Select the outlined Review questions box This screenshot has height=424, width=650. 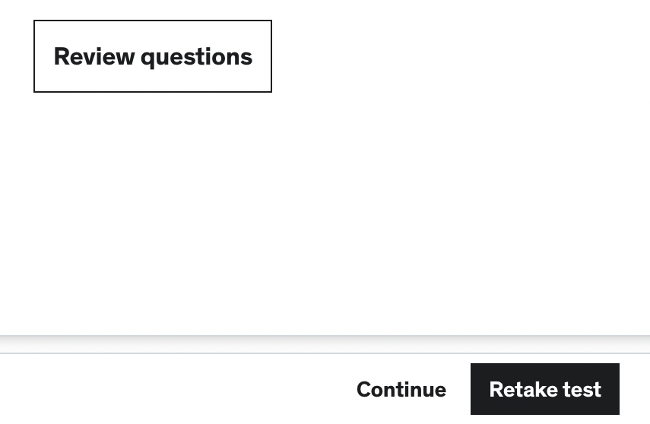click(153, 56)
